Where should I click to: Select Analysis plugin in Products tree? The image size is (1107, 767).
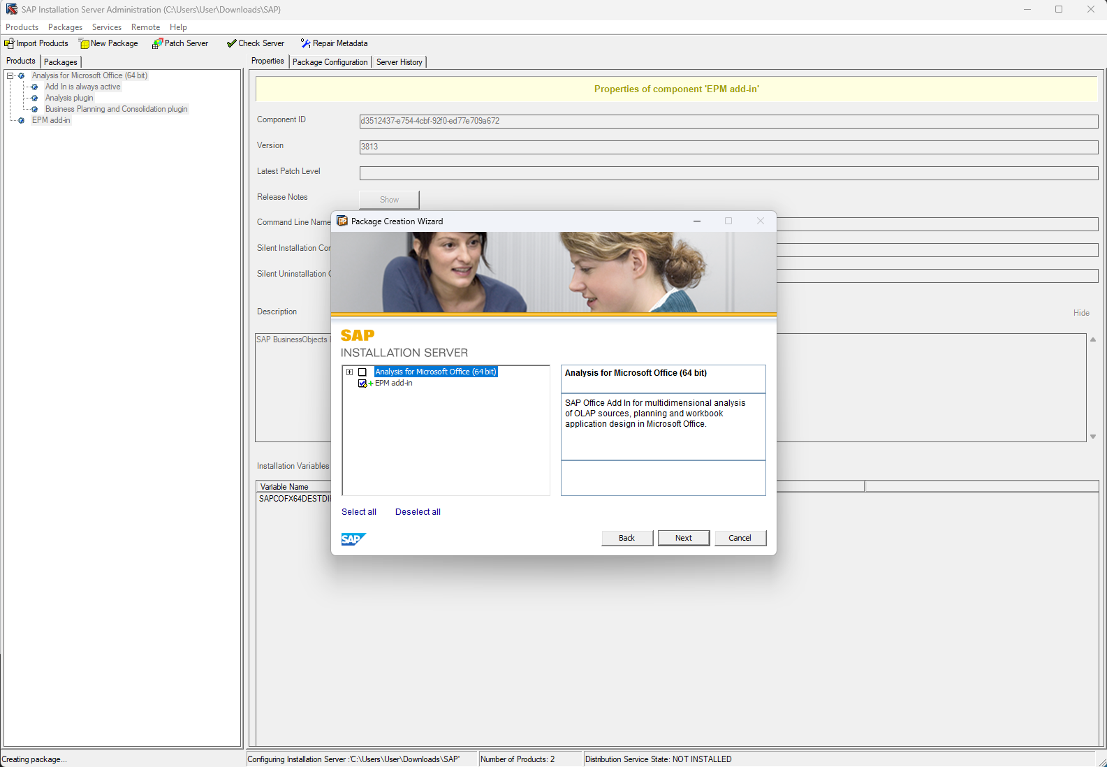69,98
